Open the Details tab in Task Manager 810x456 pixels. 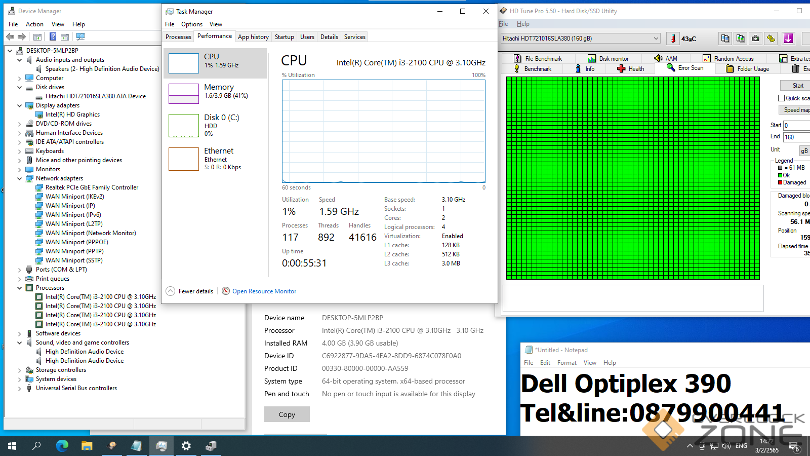pyautogui.click(x=329, y=37)
